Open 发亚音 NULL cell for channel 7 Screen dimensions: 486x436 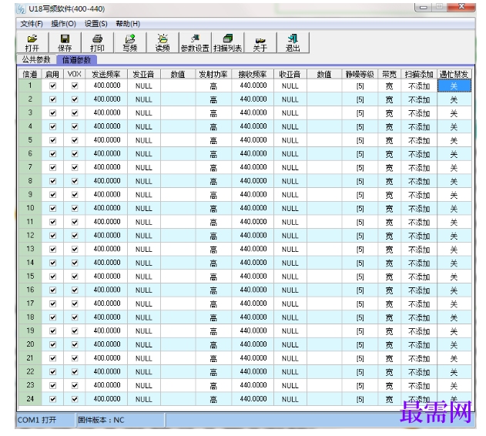144,168
